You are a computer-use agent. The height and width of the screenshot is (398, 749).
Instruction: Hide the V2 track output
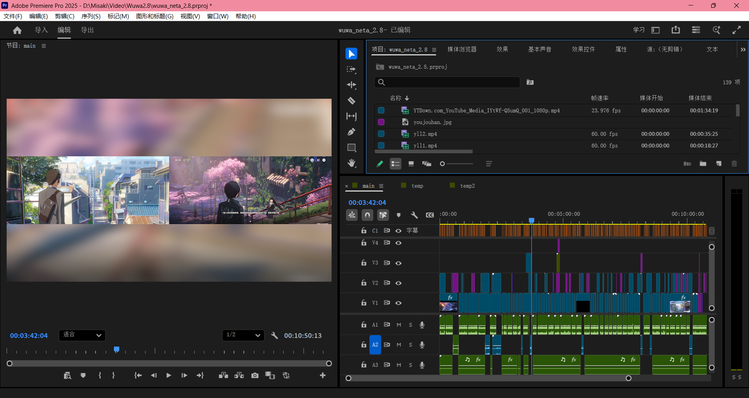click(x=398, y=283)
